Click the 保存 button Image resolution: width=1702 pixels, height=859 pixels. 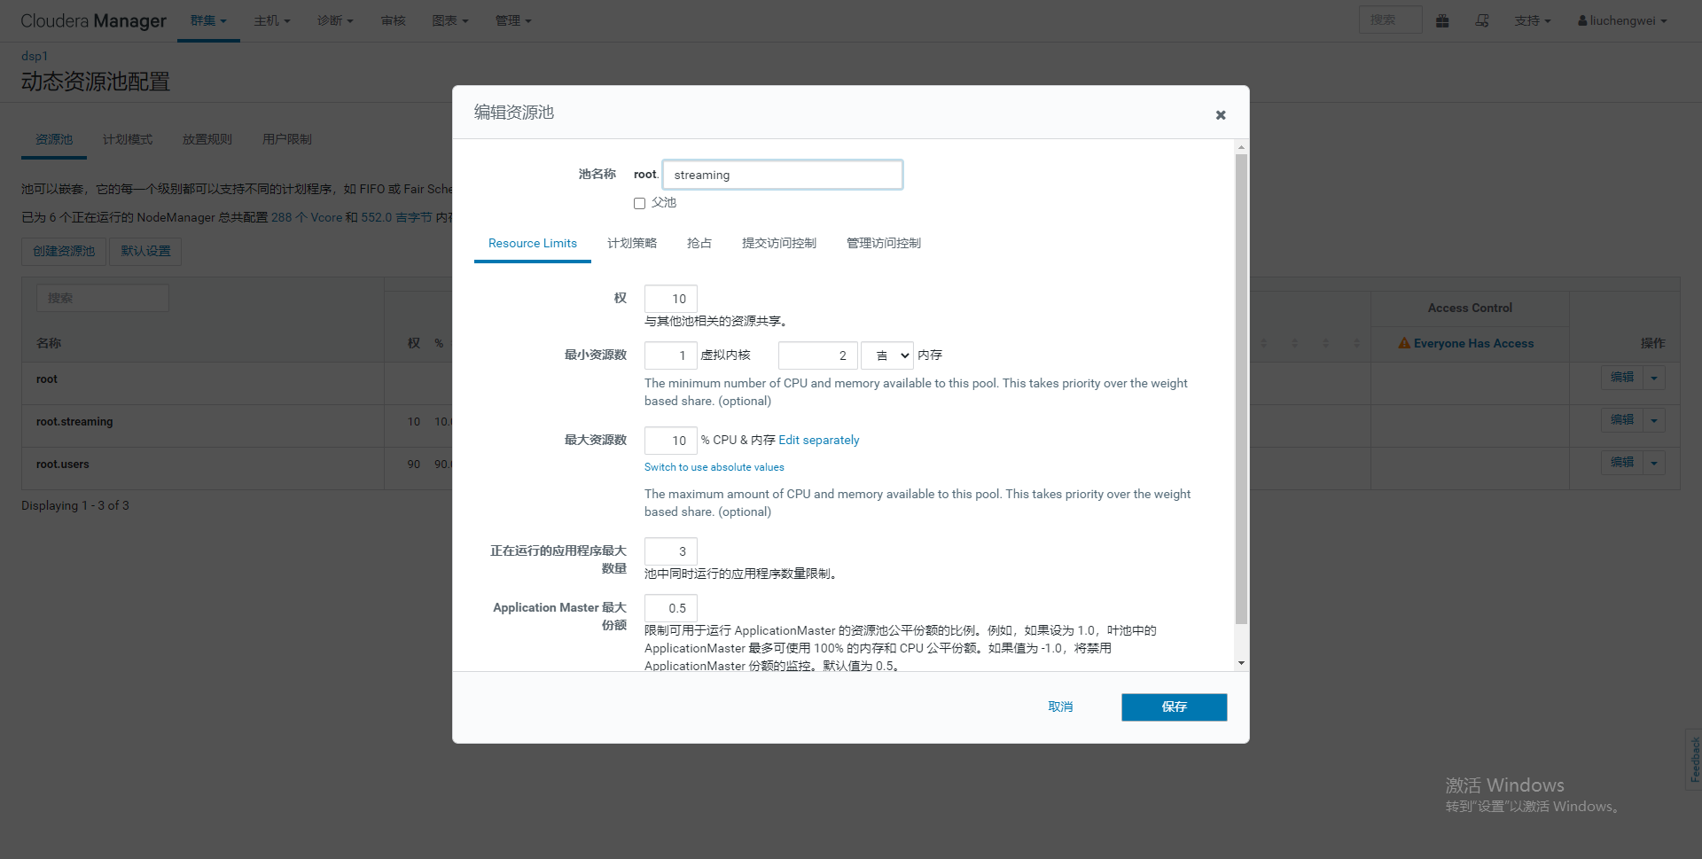point(1174,707)
